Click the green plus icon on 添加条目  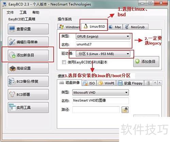[137, 61]
